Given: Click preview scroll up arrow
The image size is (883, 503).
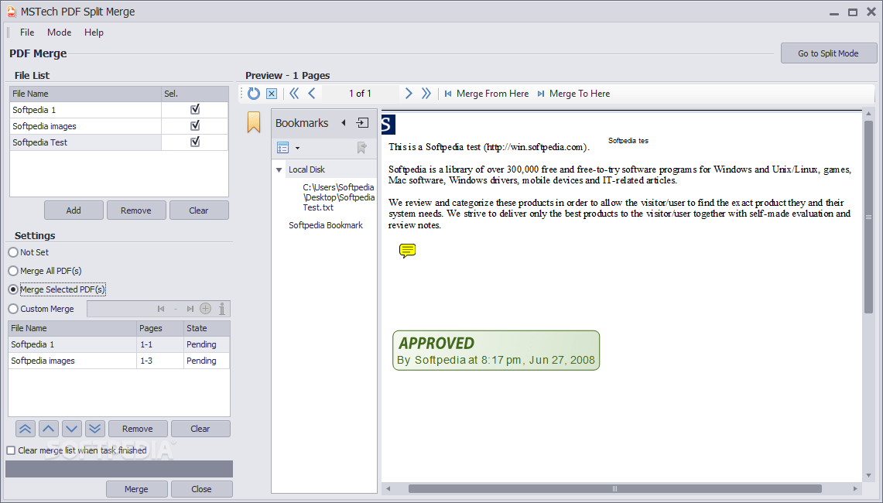Looking at the screenshot, I should click(x=868, y=114).
